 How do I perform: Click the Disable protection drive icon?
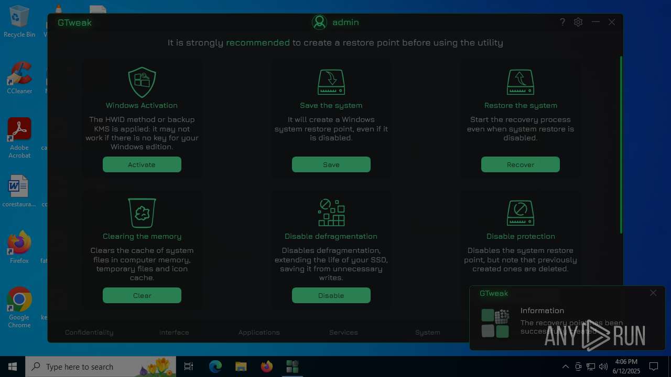(x=521, y=213)
